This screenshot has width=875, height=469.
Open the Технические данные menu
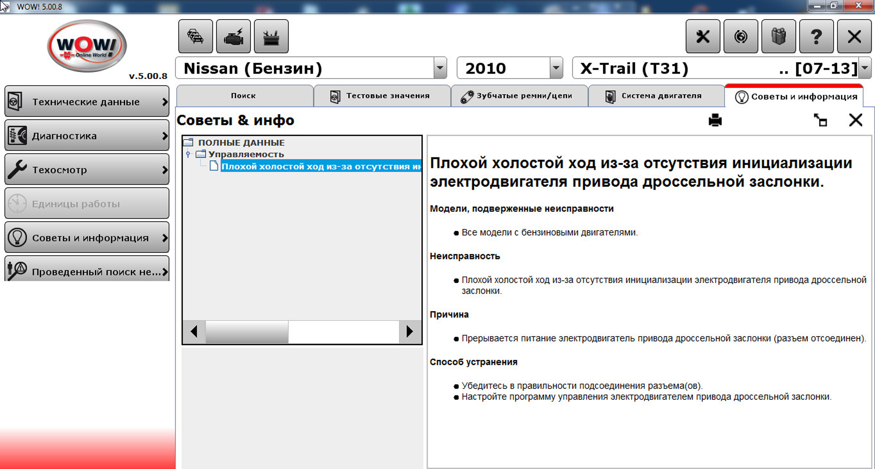tap(87, 102)
